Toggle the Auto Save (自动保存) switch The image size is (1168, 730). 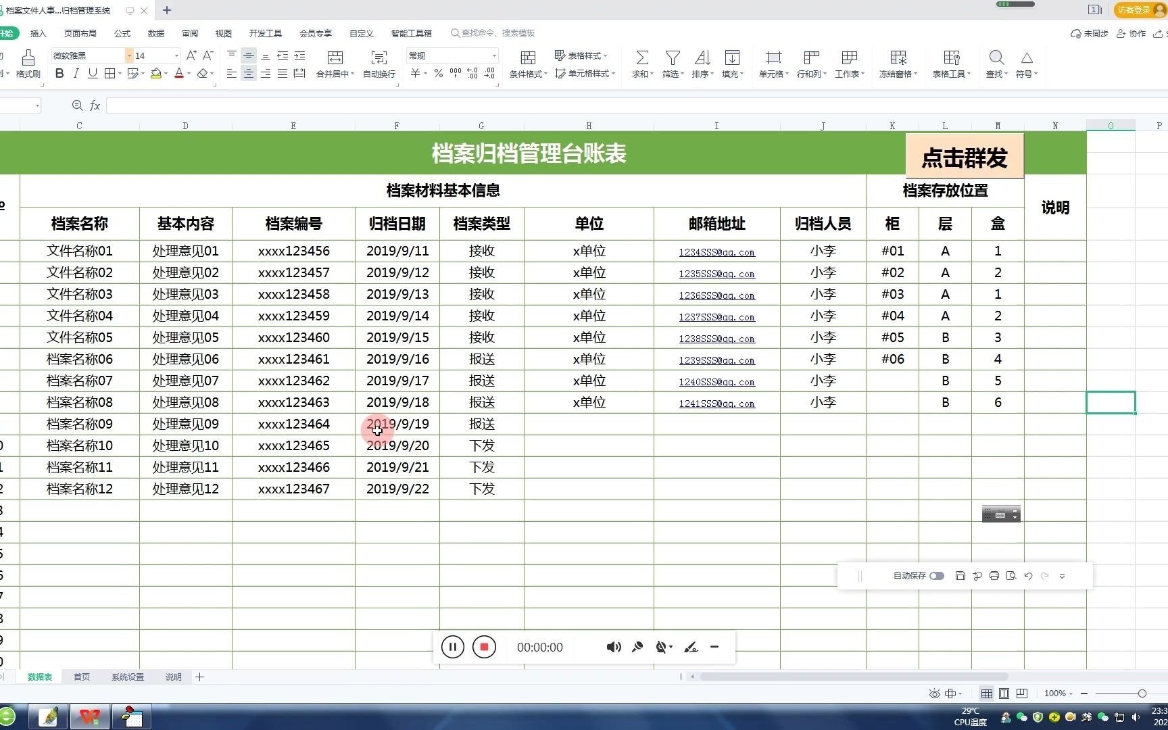click(x=937, y=576)
